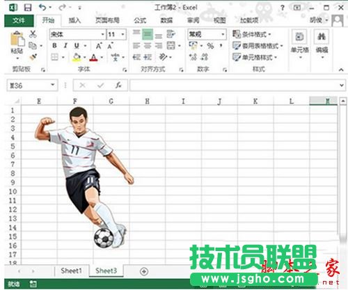This screenshot has width=348, height=290.
Task: Center text horizontally
Action: point(148,46)
